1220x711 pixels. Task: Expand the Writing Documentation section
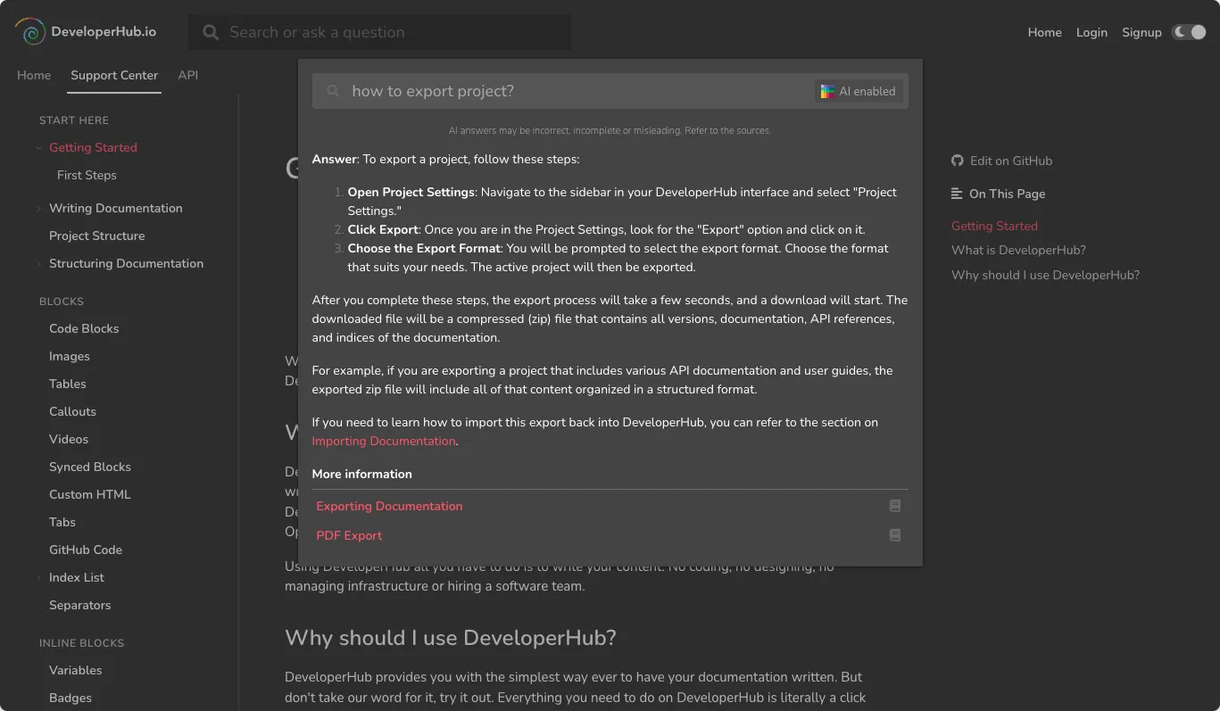tap(39, 209)
